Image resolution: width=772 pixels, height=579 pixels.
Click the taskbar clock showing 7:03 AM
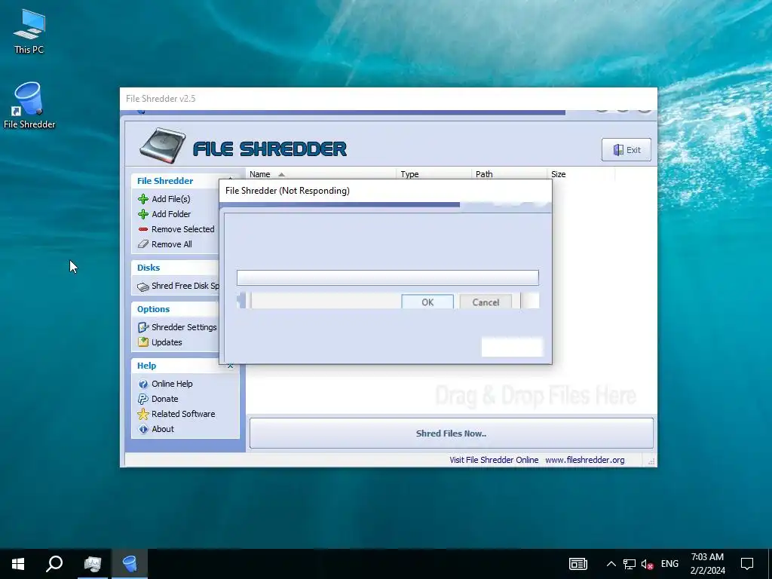pos(707,564)
